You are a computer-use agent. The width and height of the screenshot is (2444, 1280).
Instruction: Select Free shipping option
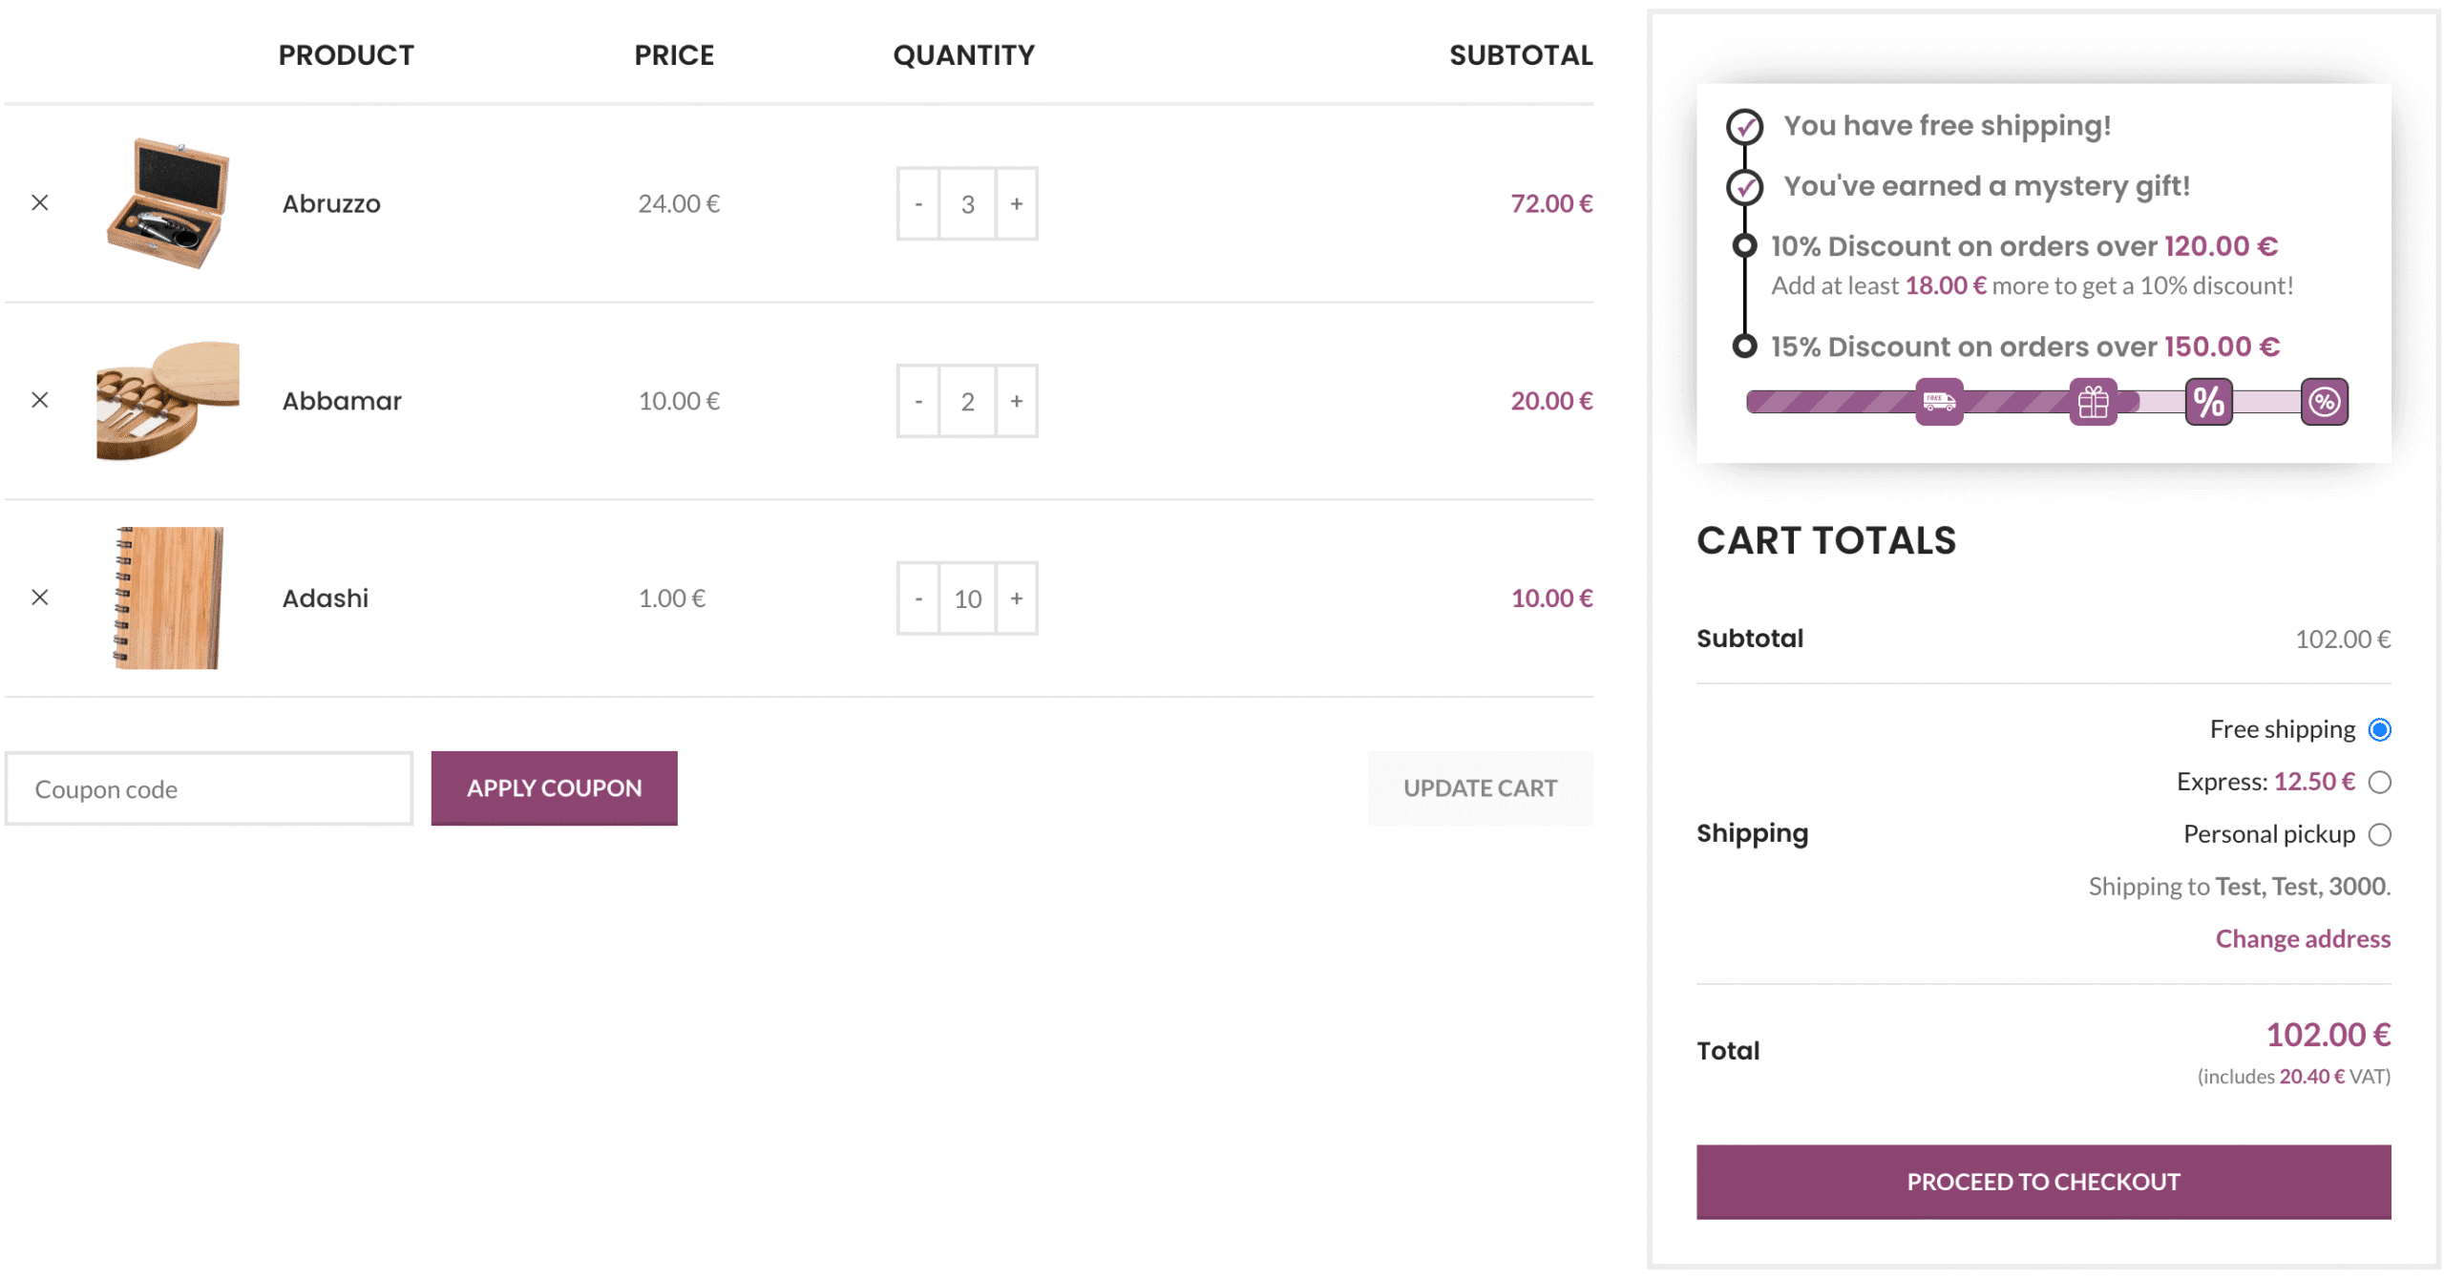coord(2378,730)
